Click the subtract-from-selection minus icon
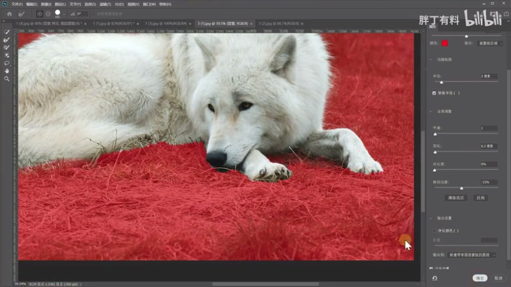The height and width of the screenshot is (287, 511). (48, 13)
